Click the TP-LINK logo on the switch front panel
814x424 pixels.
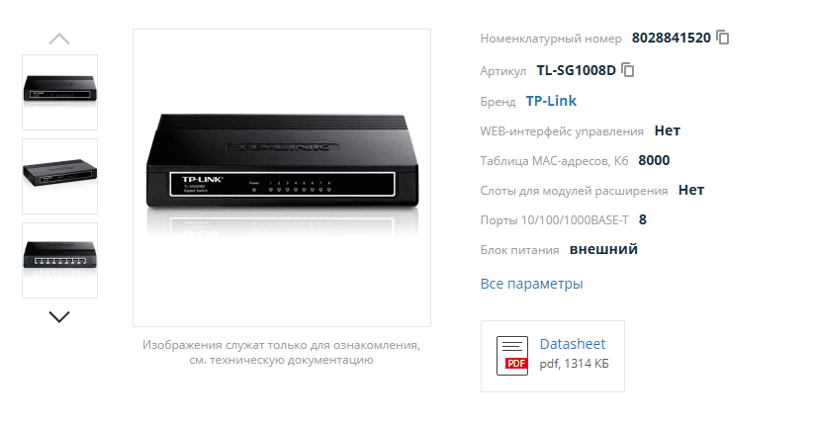(x=203, y=180)
